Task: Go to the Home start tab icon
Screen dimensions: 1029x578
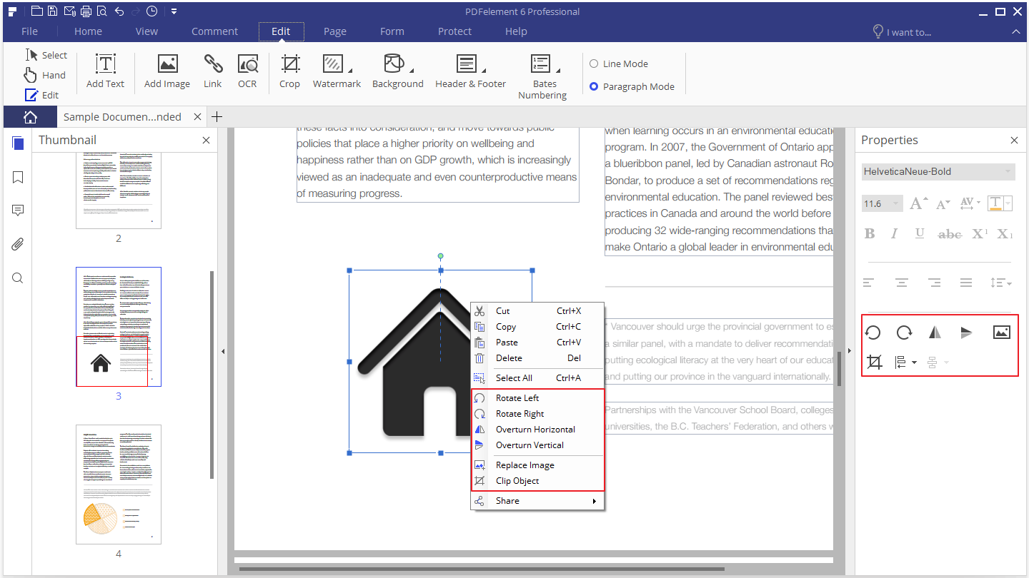Action: pyautogui.click(x=30, y=117)
